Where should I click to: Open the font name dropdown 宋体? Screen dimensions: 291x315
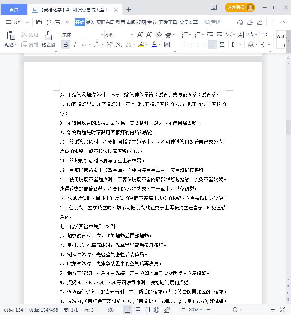pyautogui.click(x=102, y=35)
